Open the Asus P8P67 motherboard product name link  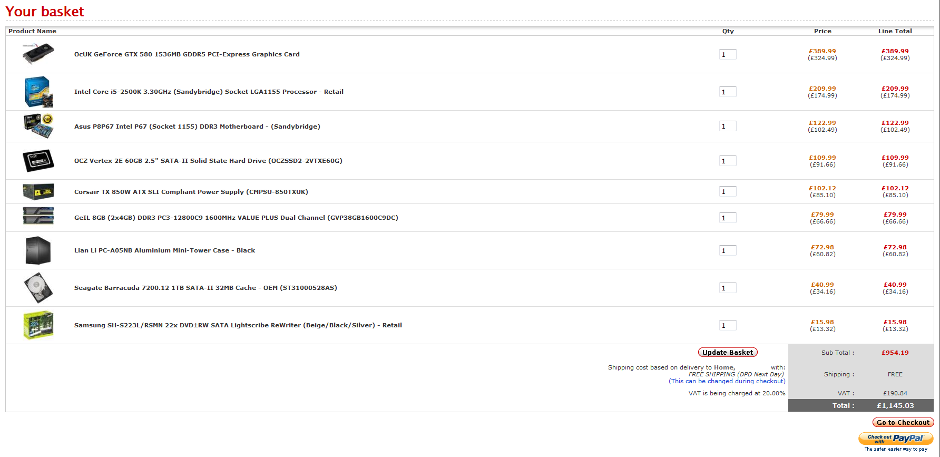click(x=197, y=127)
